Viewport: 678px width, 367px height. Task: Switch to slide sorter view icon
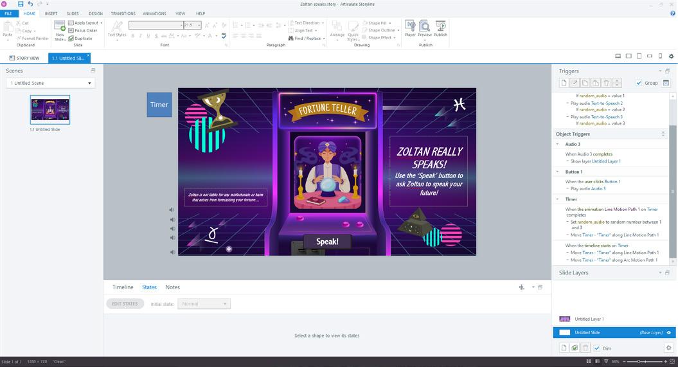[x=589, y=361]
